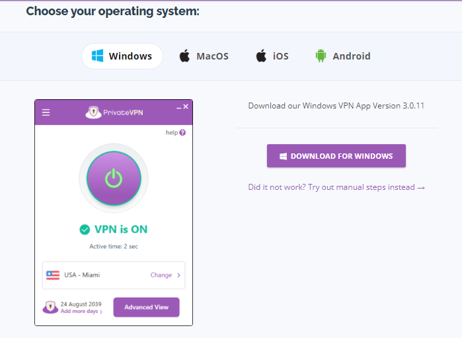This screenshot has height=338, width=462.
Task: Click the help question mark icon
Action: [182, 133]
